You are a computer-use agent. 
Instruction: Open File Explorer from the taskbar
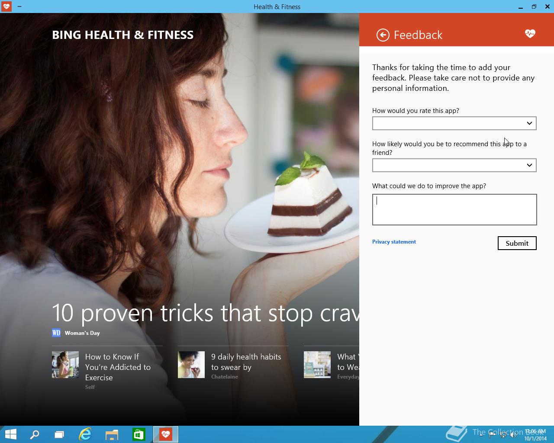click(112, 434)
